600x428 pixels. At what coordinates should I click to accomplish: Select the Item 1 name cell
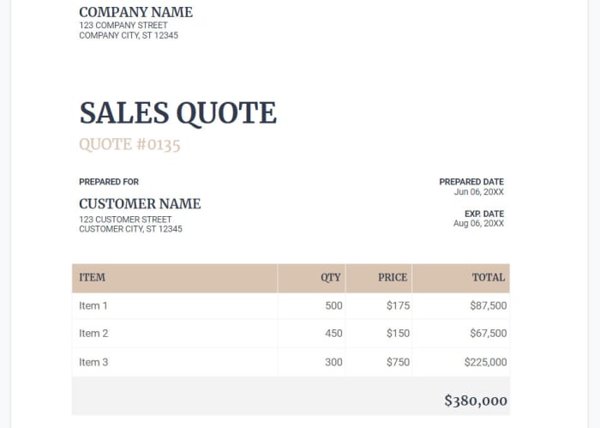point(93,305)
